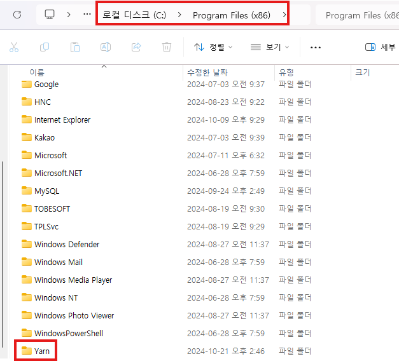This screenshot has height=361, width=399.
Task: Show hidden path segments with ellipsis button
Action: [x=87, y=14]
